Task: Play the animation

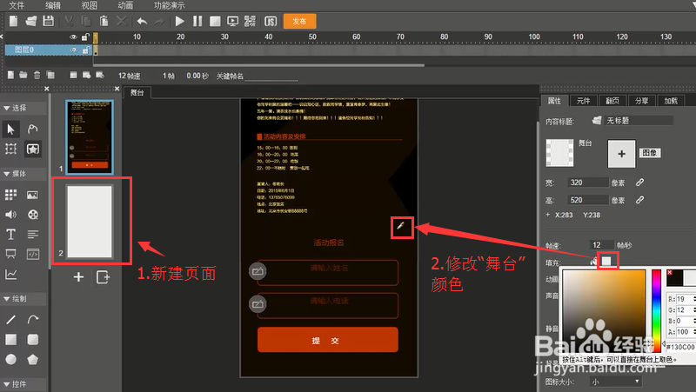Action: [x=180, y=21]
